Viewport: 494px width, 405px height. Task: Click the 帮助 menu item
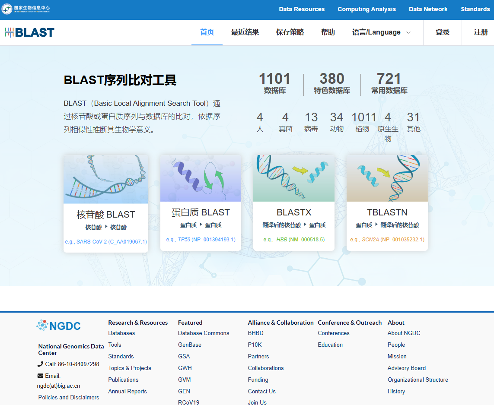tap(328, 32)
